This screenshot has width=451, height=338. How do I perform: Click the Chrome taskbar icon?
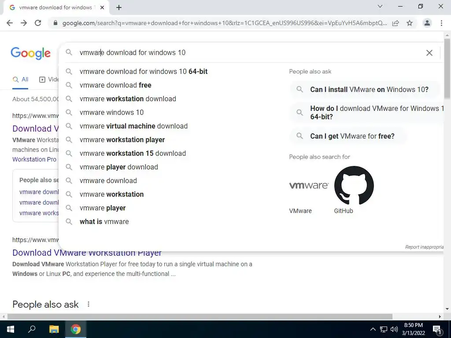[x=76, y=329]
